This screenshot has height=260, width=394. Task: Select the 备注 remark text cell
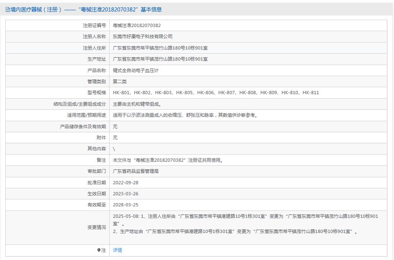point(168,160)
